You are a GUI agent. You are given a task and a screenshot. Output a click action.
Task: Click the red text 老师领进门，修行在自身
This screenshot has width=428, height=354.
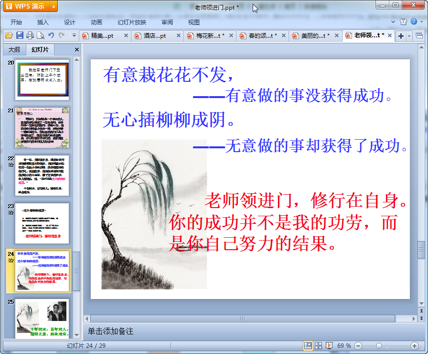pyautogui.click(x=306, y=200)
